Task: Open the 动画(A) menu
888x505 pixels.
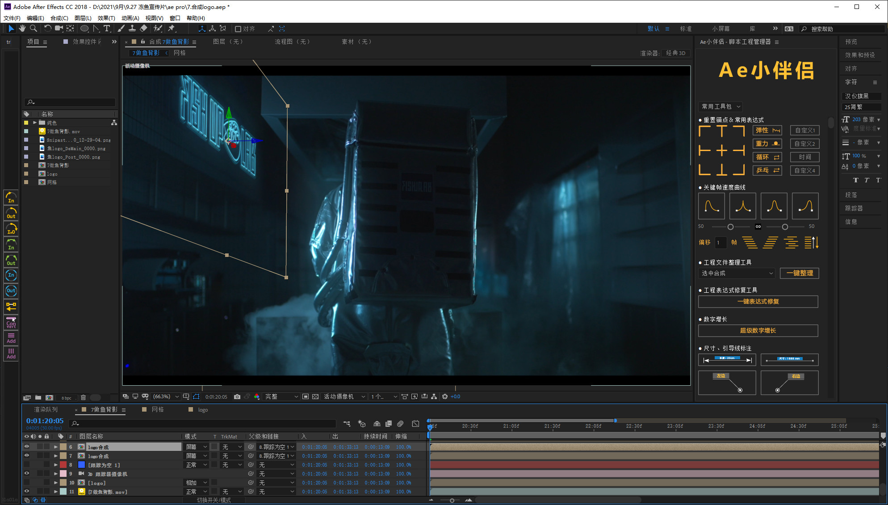Action: [130, 18]
